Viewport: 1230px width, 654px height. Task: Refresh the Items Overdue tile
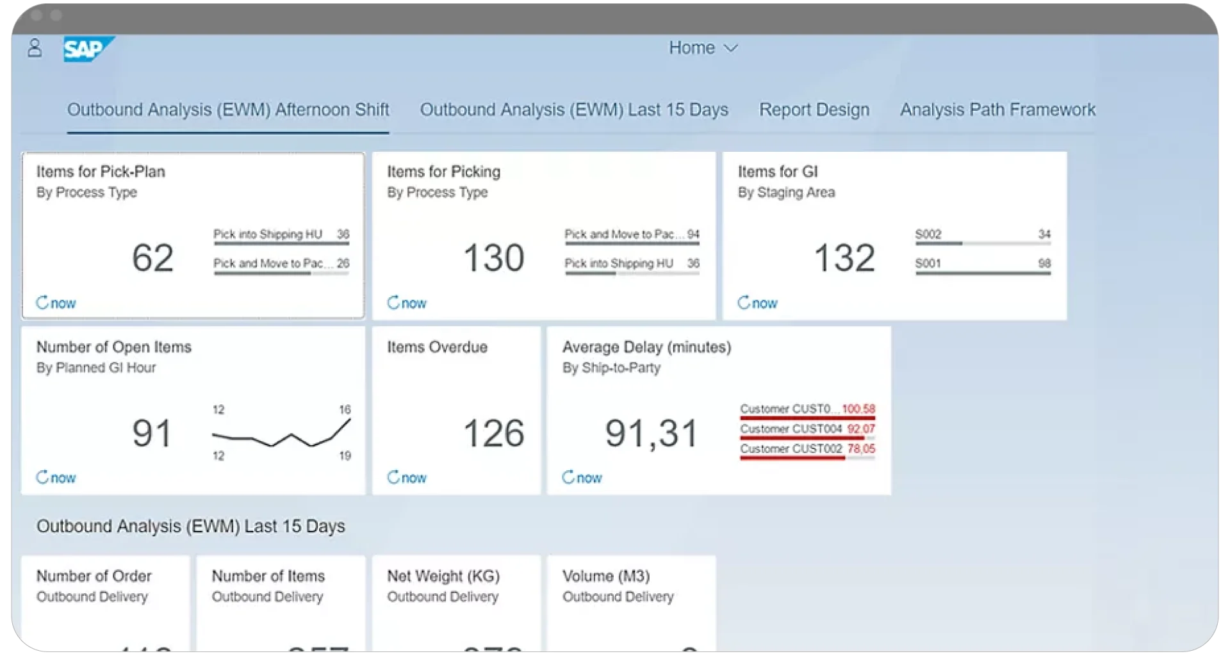407,478
